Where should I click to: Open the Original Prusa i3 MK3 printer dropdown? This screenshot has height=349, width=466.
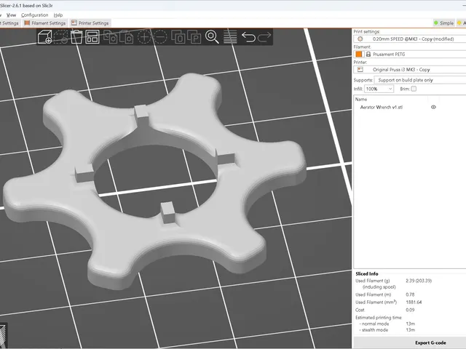point(410,70)
